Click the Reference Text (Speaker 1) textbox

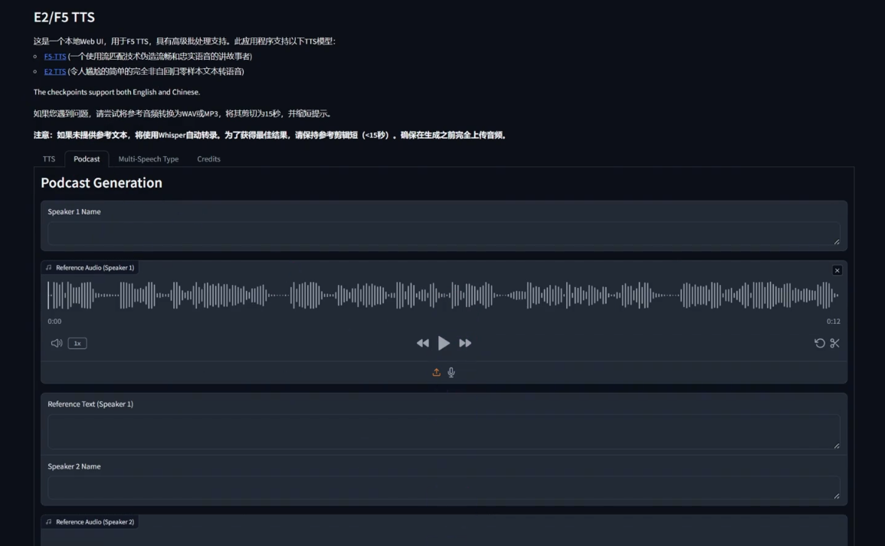(x=443, y=431)
